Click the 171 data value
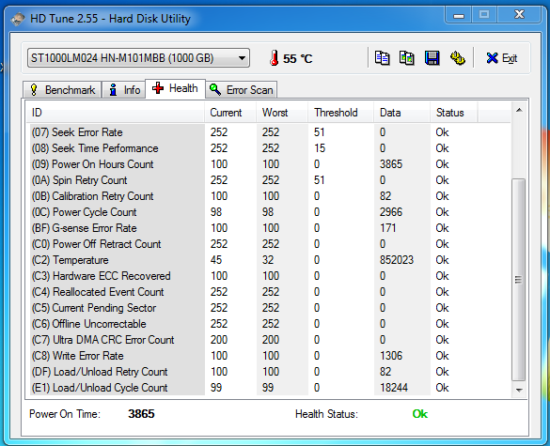The width and height of the screenshot is (550, 446). (x=388, y=228)
